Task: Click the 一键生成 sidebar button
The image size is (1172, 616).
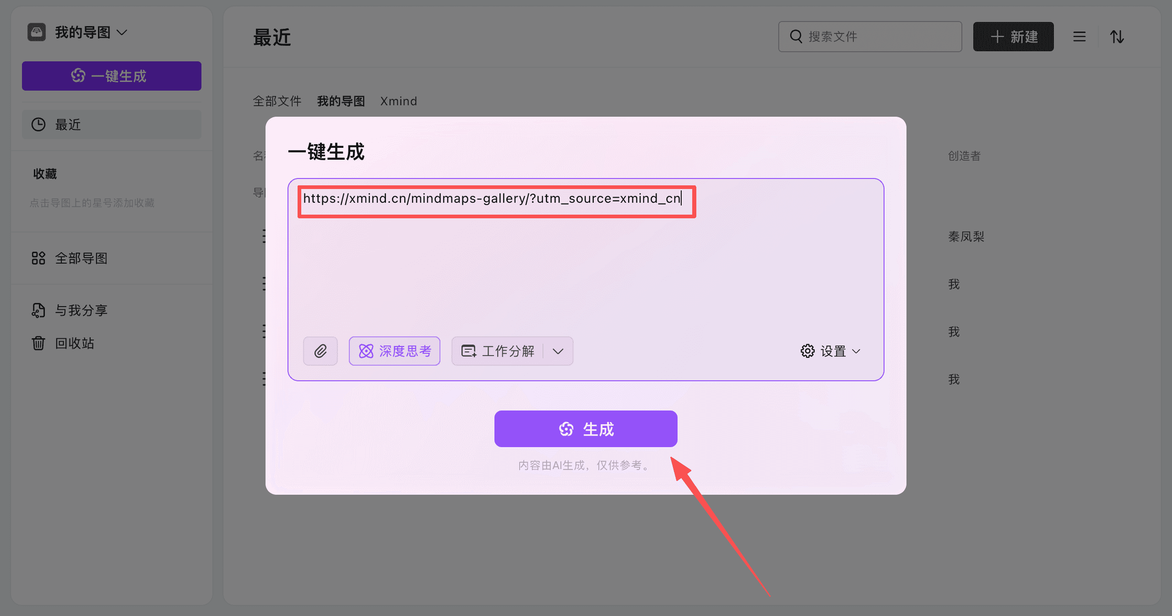Action: [111, 76]
